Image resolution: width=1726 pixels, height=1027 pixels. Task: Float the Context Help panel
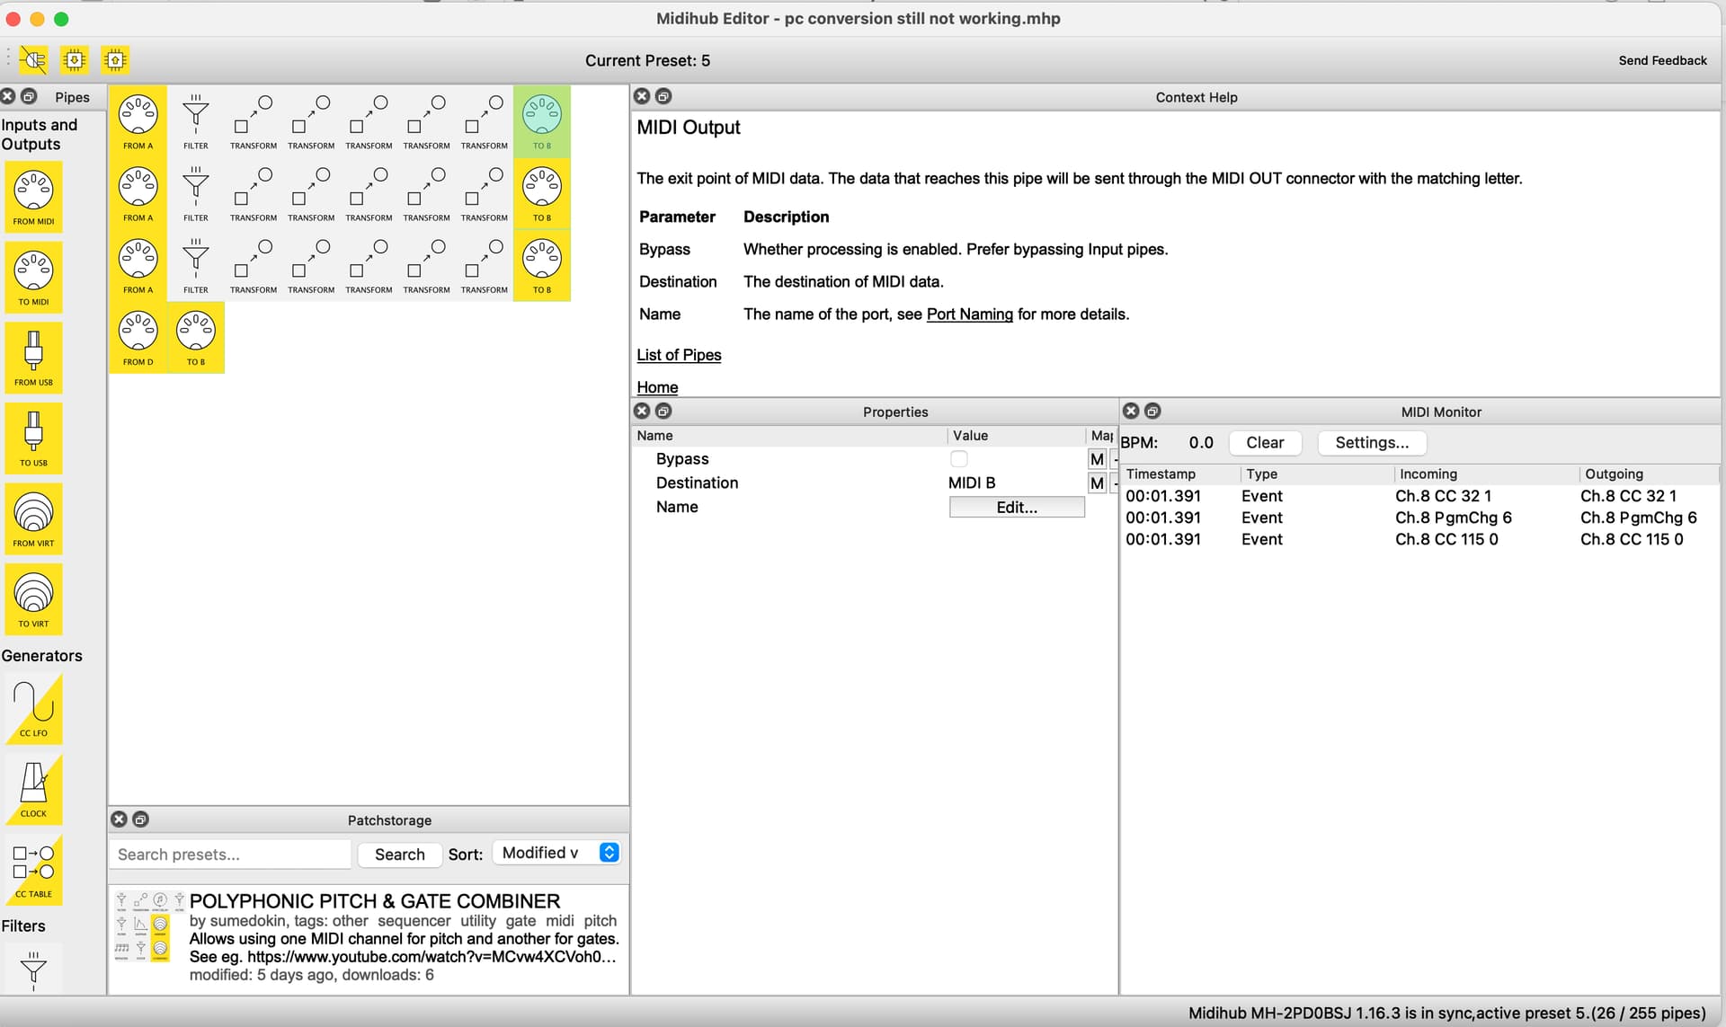[663, 96]
